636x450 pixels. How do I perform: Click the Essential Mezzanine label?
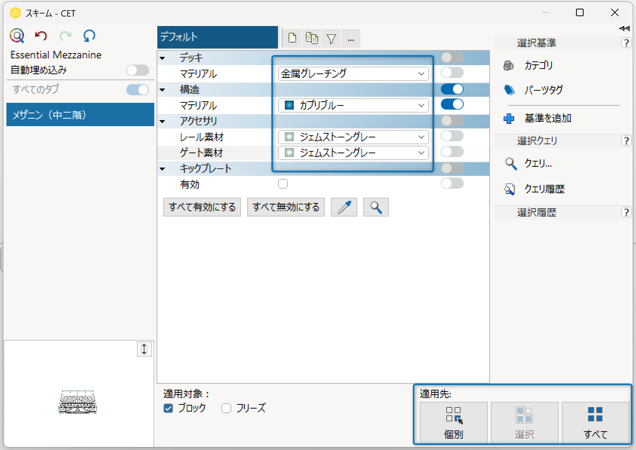pyautogui.click(x=56, y=55)
